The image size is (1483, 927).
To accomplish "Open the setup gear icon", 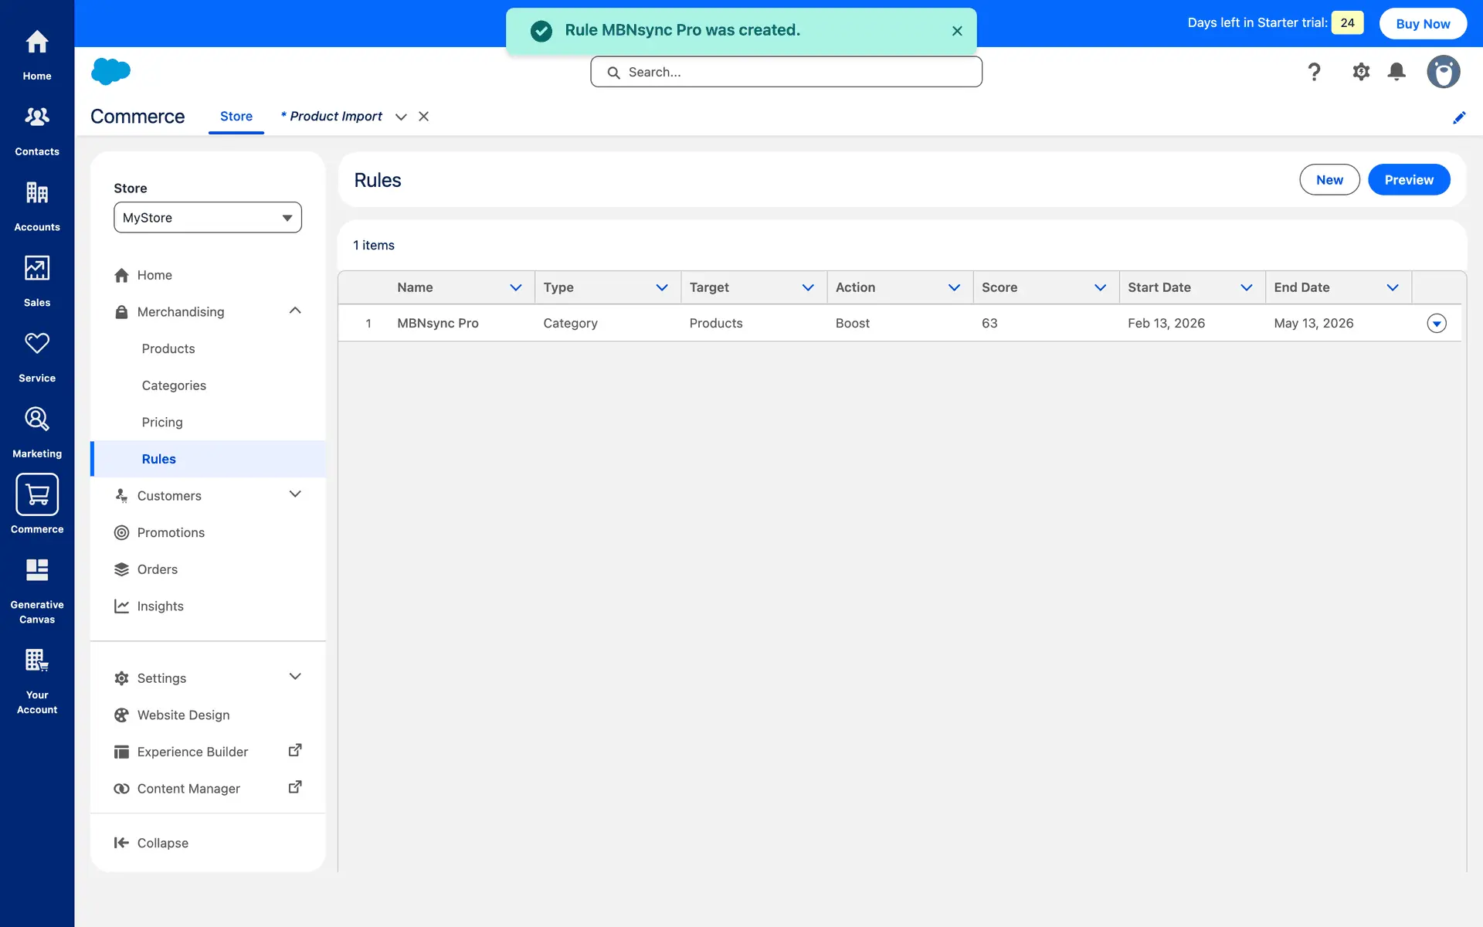I will 1361,72.
